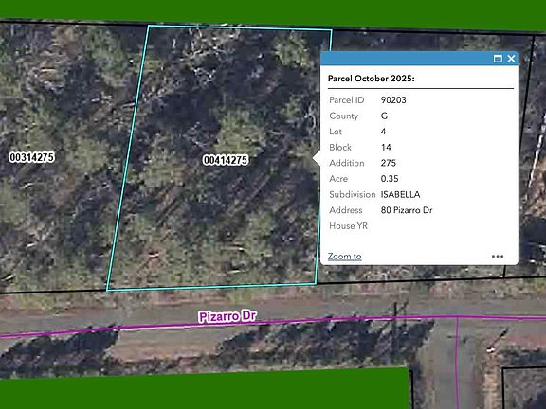The image size is (546, 409).
Task: Select the Block value 14
Action: click(386, 148)
